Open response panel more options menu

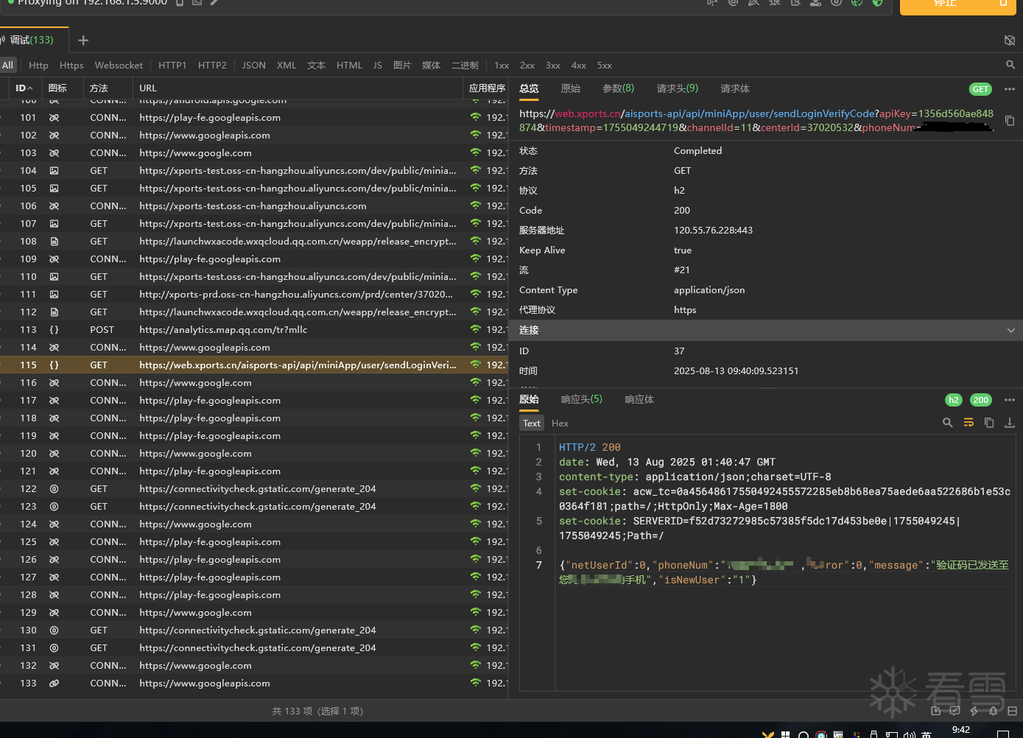[1010, 400]
